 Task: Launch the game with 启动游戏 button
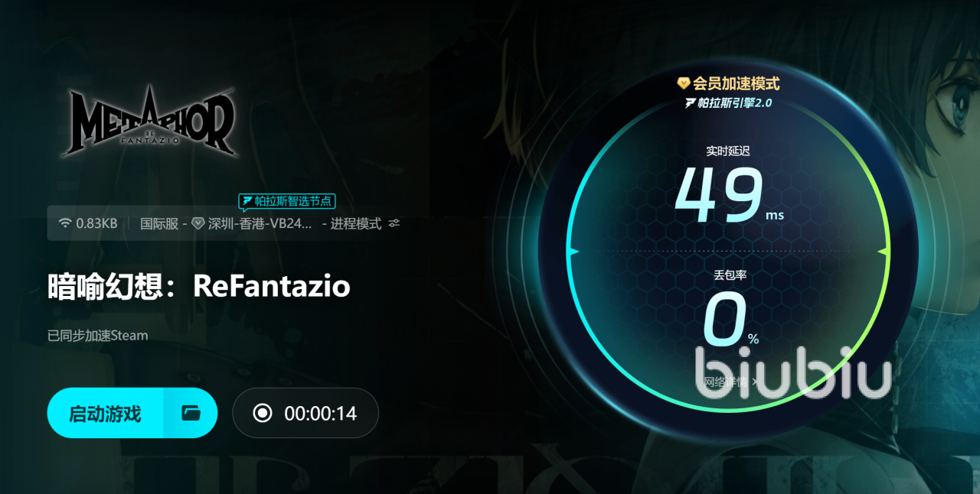(105, 413)
